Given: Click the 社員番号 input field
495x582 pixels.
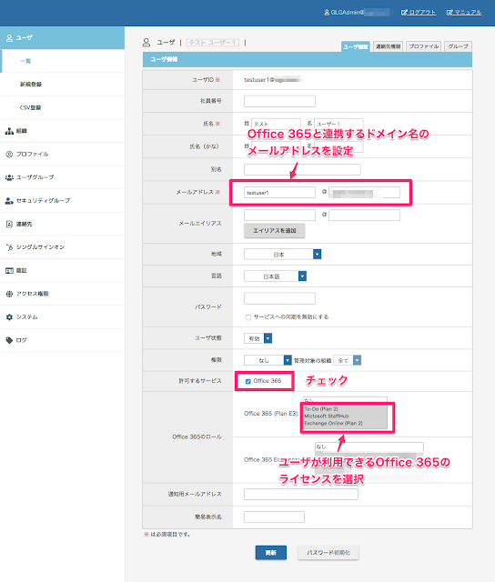Looking at the screenshot, I should pyautogui.click(x=279, y=101).
